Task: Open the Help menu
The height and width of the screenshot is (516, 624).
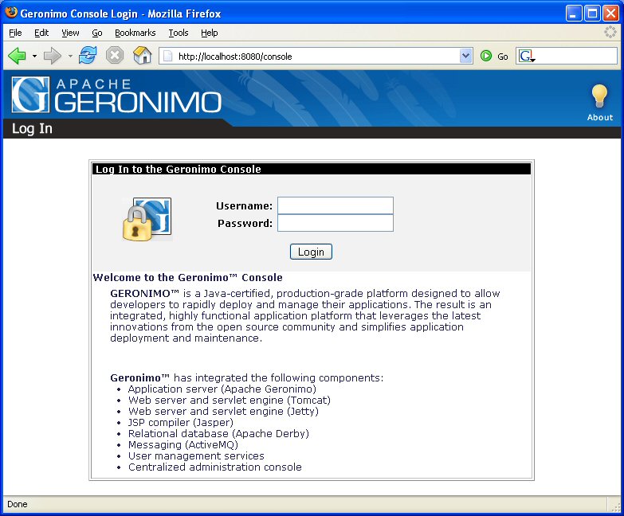Action: click(x=209, y=33)
